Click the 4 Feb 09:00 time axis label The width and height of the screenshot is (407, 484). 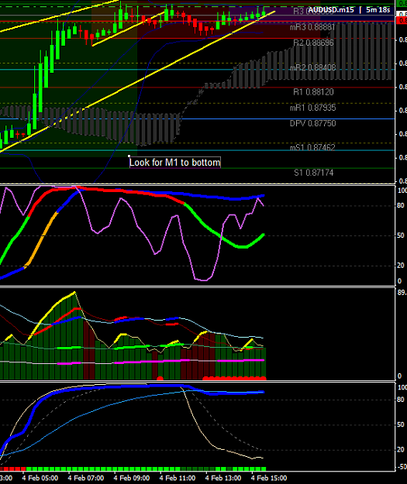(132, 478)
